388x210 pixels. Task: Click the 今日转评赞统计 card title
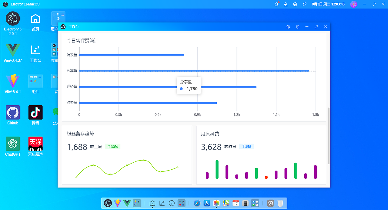82,41
